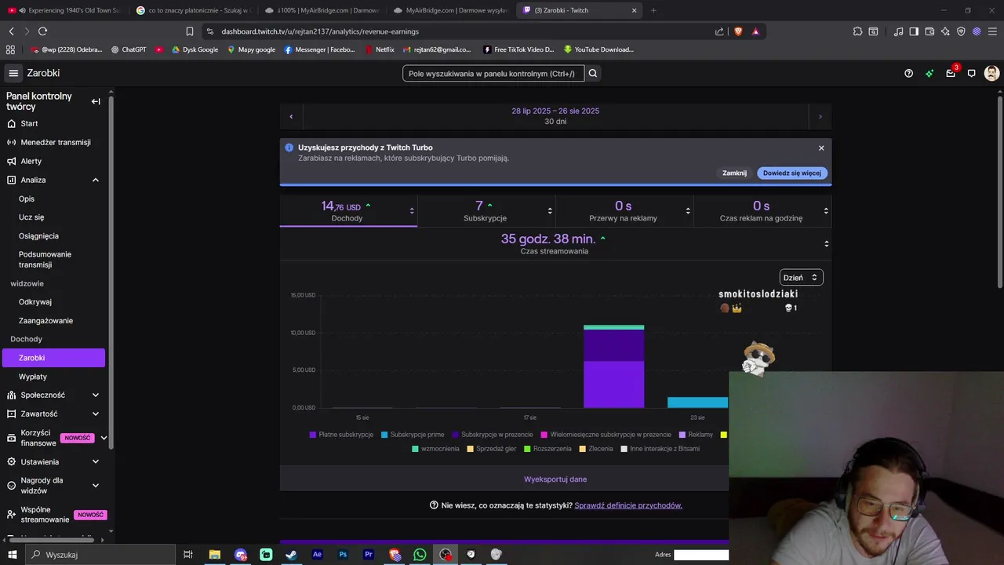Toggle Subskrypcje prime legend series
The height and width of the screenshot is (565, 1004).
click(x=413, y=435)
